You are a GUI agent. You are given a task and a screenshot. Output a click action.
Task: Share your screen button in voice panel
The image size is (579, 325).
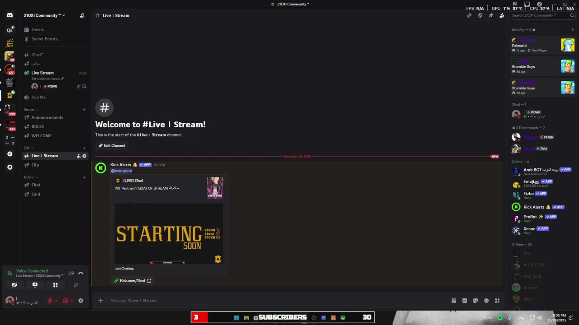pos(35,285)
